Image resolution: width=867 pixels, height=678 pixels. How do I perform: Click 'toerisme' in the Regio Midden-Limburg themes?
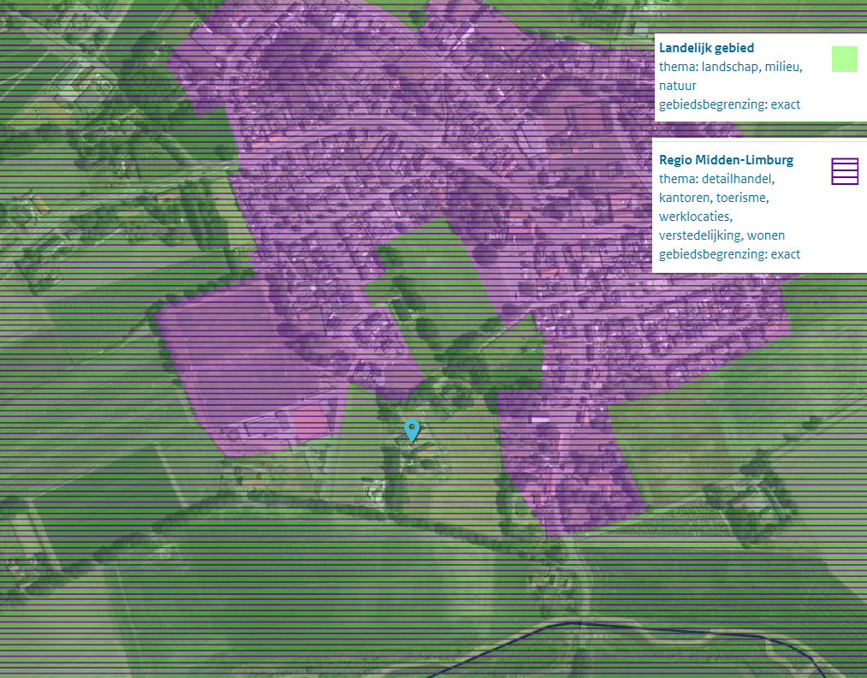tap(743, 198)
